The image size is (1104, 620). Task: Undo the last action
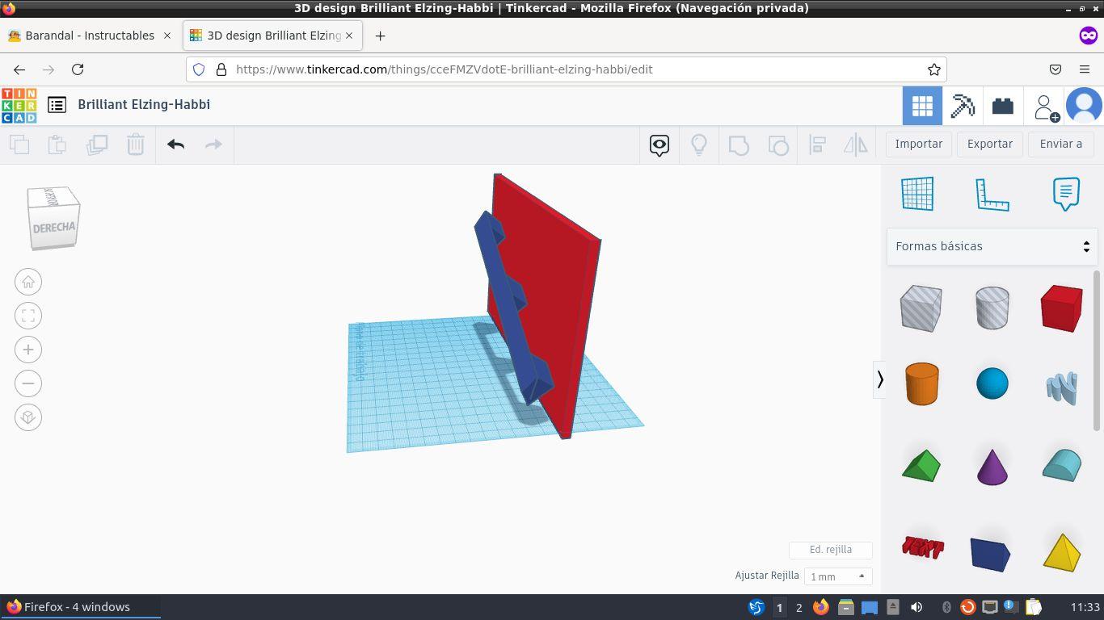click(x=176, y=145)
